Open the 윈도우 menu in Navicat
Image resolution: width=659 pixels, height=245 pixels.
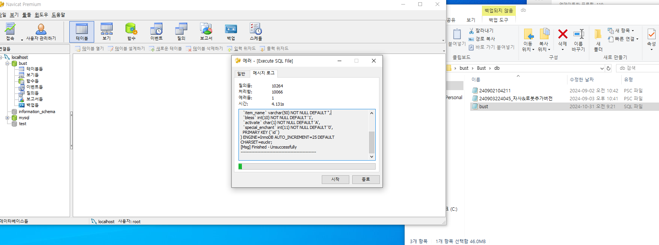click(41, 15)
